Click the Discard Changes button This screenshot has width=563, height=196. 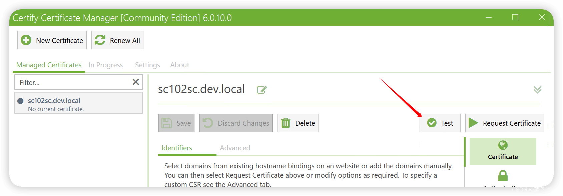click(x=236, y=123)
